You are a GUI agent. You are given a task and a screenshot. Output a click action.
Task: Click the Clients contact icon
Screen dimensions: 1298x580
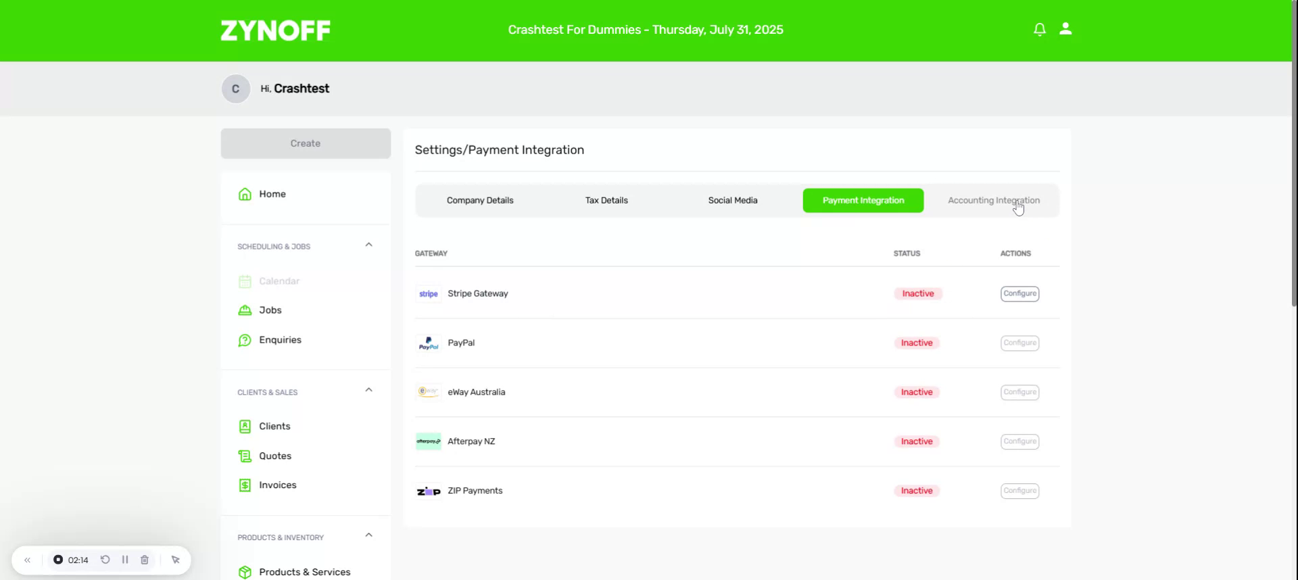point(245,427)
